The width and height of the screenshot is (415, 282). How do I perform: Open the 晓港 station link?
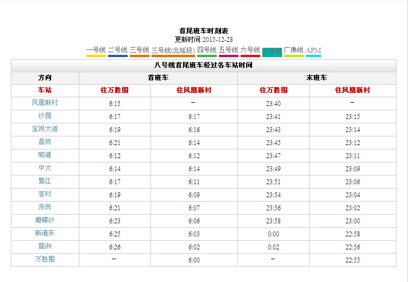pyautogui.click(x=45, y=155)
